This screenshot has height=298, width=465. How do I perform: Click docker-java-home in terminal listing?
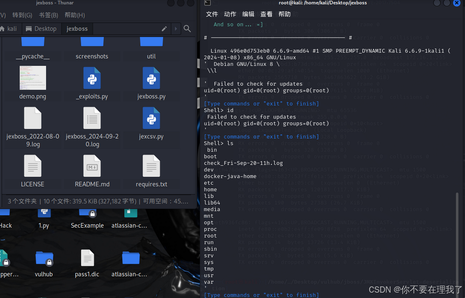(230, 176)
